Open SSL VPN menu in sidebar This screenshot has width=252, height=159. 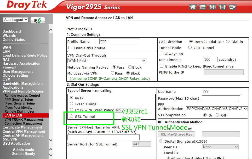[x=10, y=139]
